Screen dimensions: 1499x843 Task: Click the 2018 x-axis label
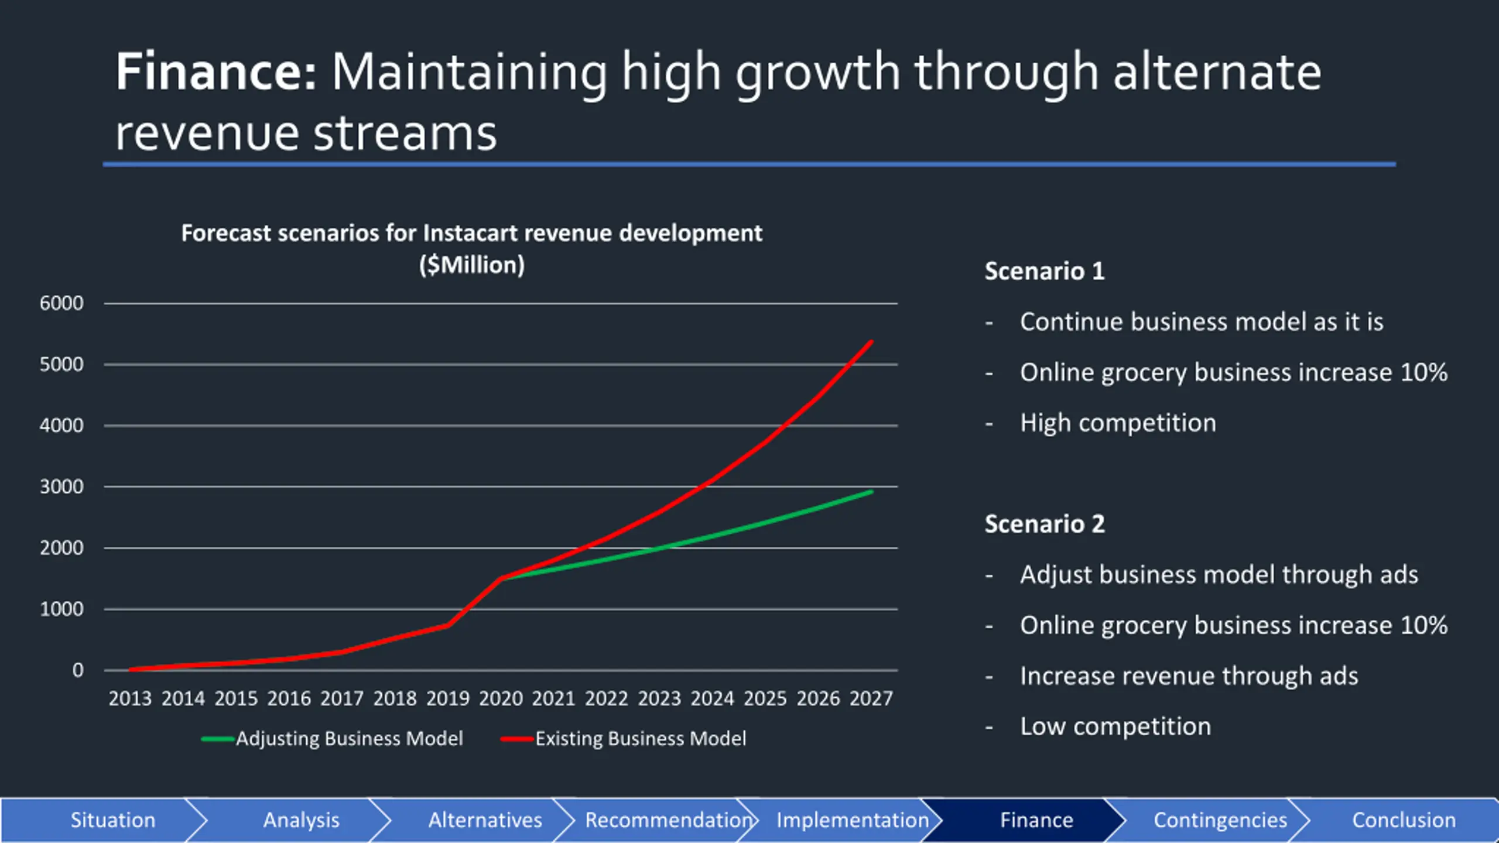point(395,698)
